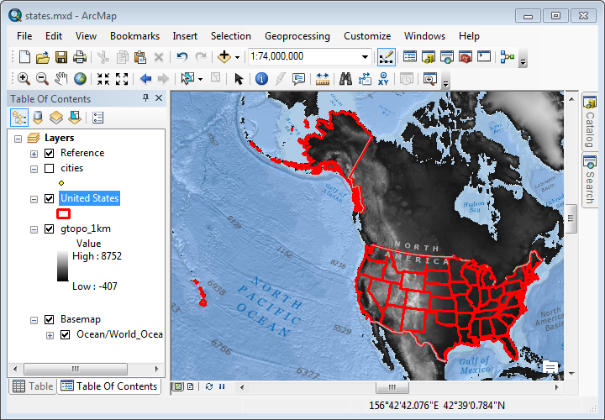Select the Measure ruler tool
The height and width of the screenshot is (420, 605).
(322, 79)
